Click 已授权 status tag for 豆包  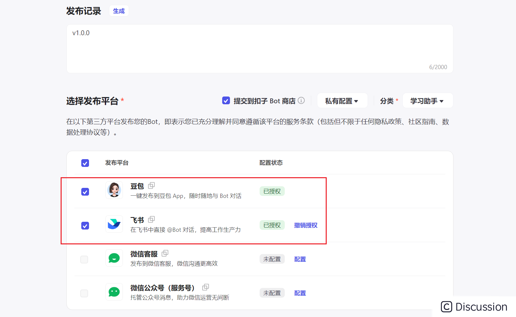click(272, 191)
